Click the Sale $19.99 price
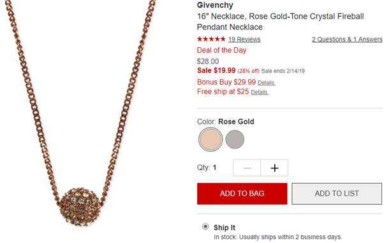This screenshot has height=243, width=384. [216, 71]
